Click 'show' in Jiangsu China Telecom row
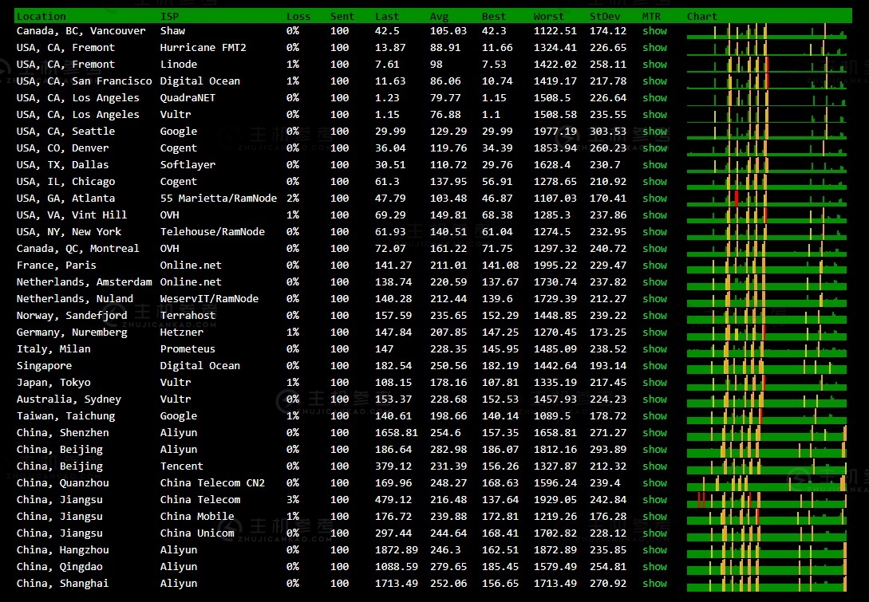Screen dimensions: 869x602 [654, 500]
